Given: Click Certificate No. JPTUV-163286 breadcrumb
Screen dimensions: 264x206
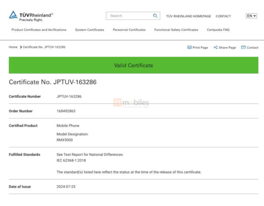Looking at the screenshot, I should 44,47.
